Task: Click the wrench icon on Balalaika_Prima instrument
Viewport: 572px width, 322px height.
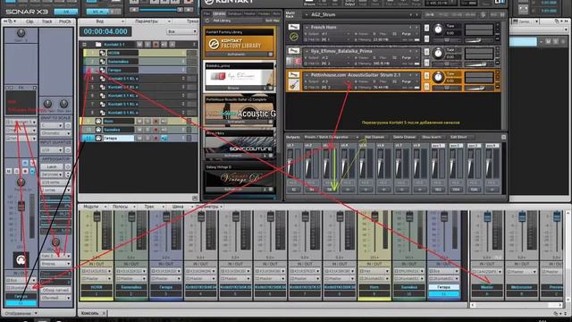Action: point(294,51)
